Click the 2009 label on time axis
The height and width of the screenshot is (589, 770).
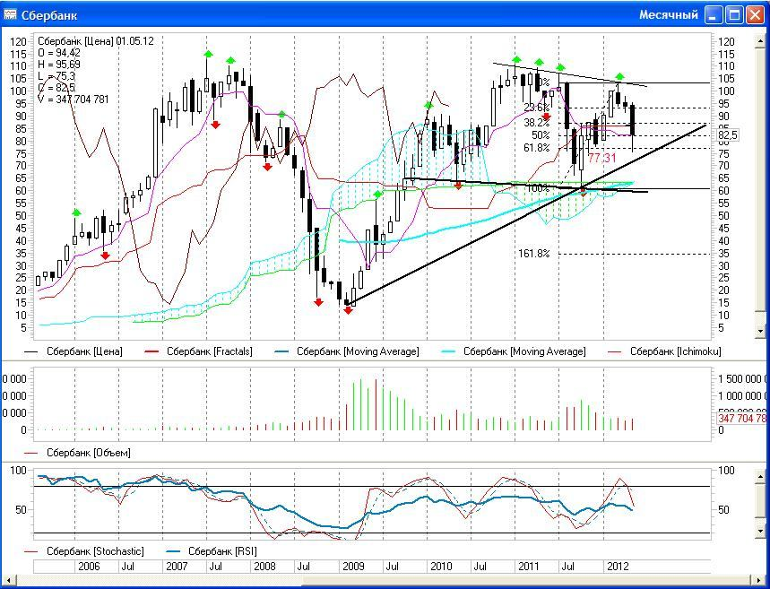tap(353, 567)
